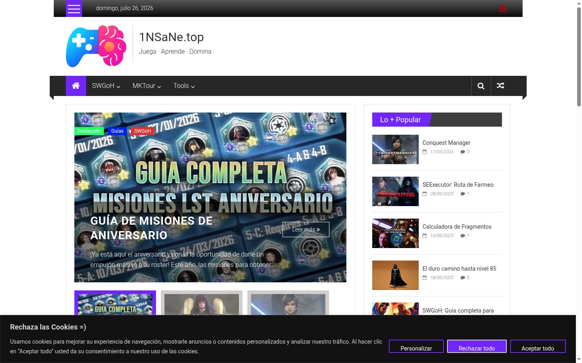This screenshot has width=582, height=363.
Task: Click the 17/03/2024 date of Conquest Manager
Action: coord(442,152)
